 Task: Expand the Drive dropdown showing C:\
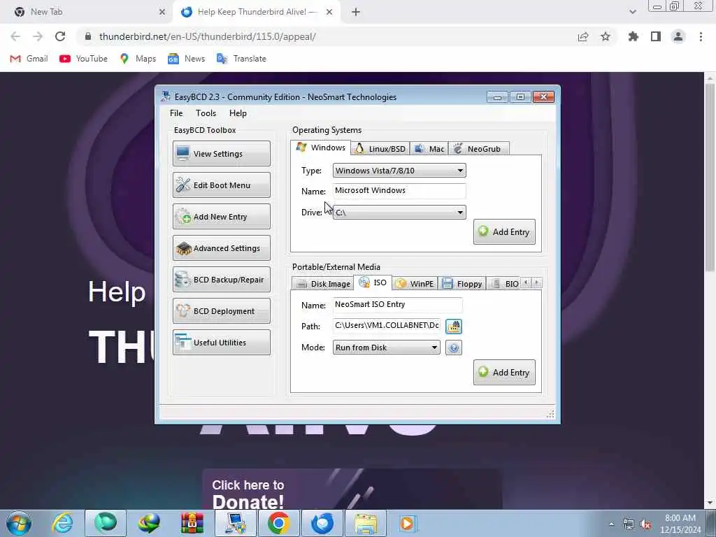click(399, 213)
